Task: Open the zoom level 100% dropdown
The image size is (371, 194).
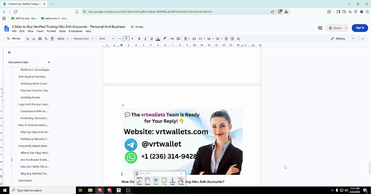Action: [63, 39]
